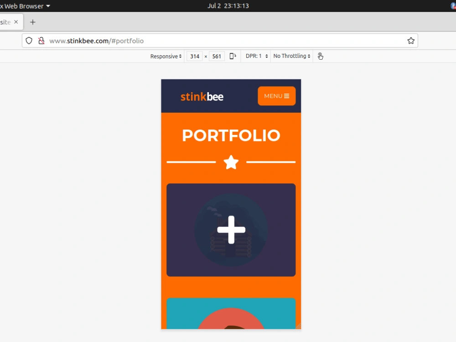
Task: Open the DPR device pixel ratio dropdown
Action: click(x=256, y=56)
